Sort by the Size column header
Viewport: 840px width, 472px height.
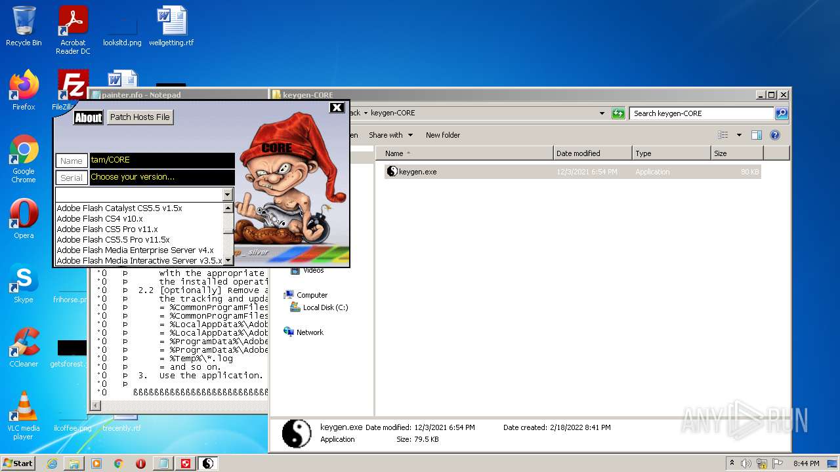737,153
